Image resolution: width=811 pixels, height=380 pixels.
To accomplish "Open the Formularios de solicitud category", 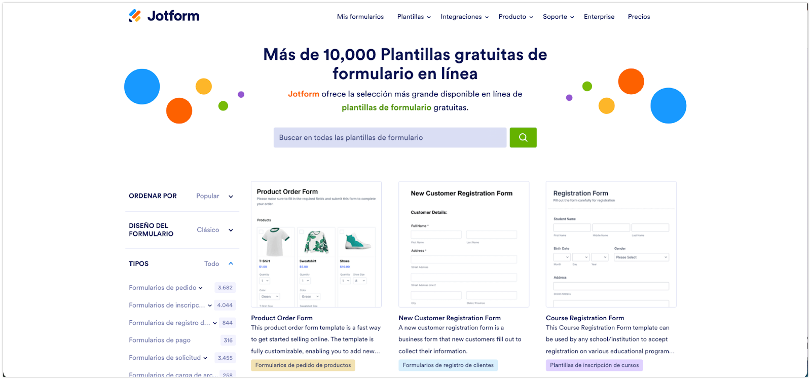I will 165,358.
